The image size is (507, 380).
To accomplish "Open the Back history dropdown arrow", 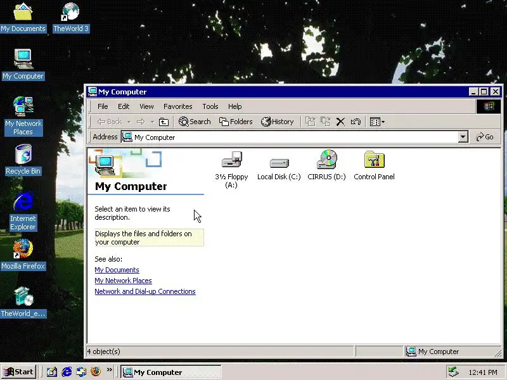I will pos(129,122).
